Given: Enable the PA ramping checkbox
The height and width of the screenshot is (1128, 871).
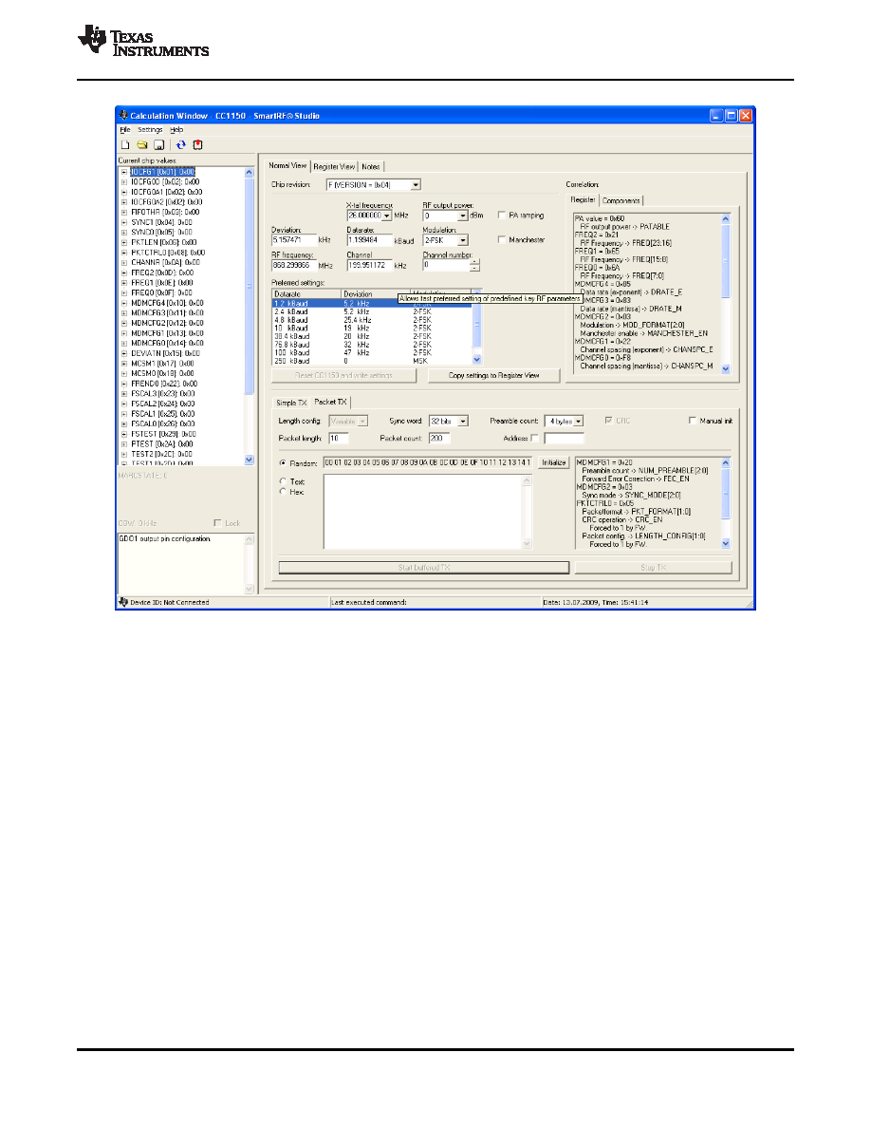Looking at the screenshot, I should pos(502,216).
